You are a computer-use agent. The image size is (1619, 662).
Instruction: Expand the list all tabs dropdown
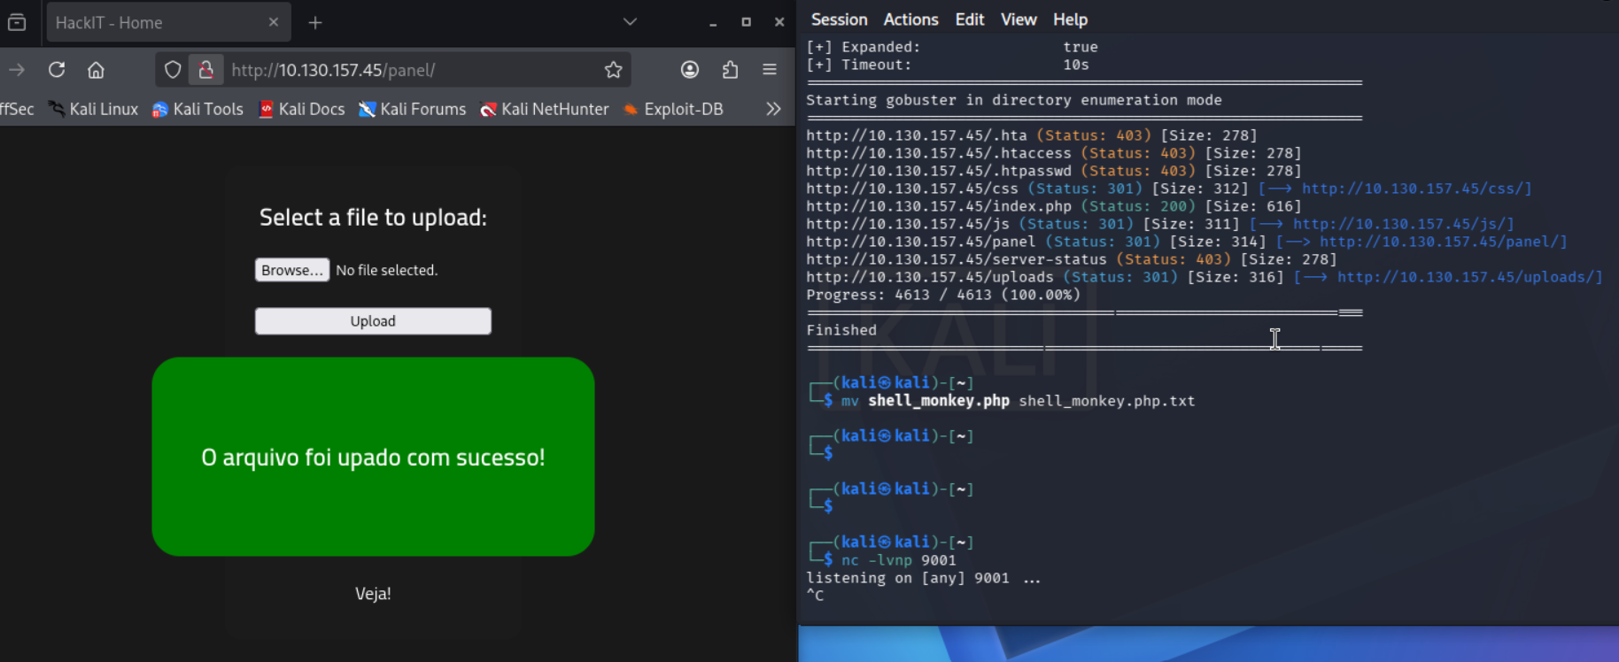coord(630,22)
